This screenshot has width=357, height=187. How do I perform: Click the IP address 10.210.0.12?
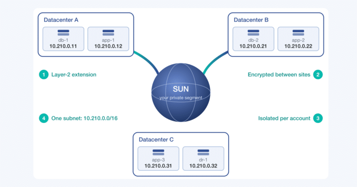point(108,46)
